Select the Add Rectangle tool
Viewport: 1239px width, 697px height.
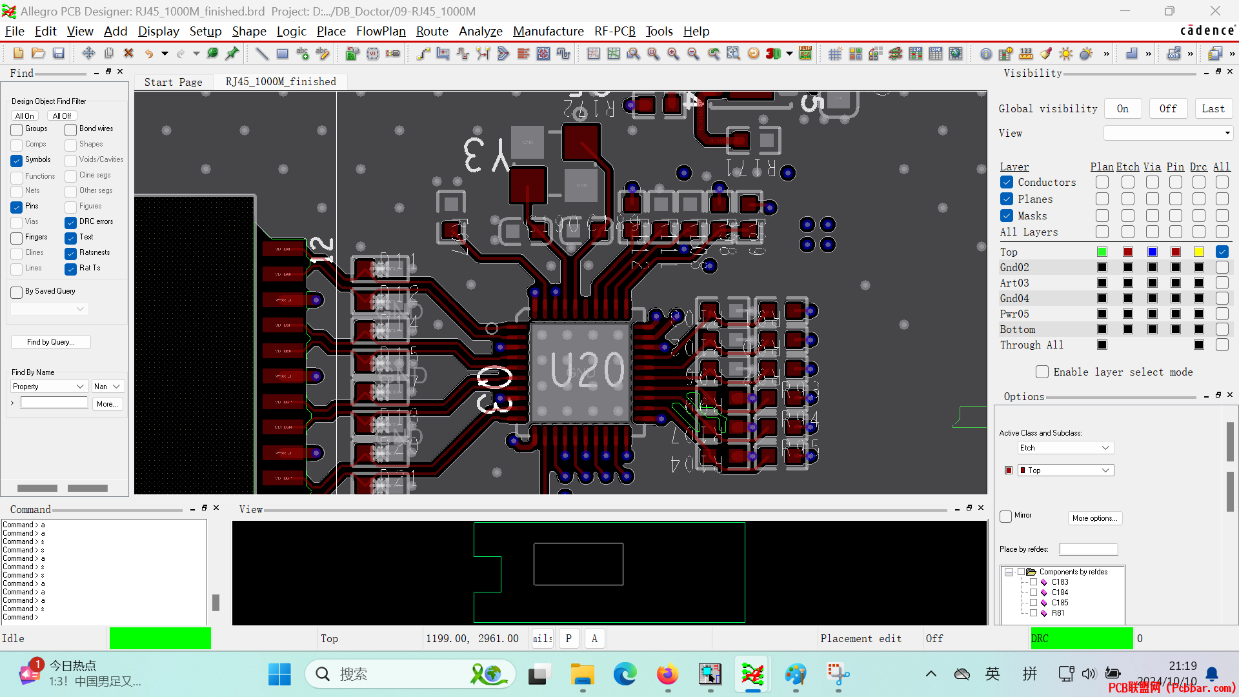pyautogui.click(x=282, y=54)
